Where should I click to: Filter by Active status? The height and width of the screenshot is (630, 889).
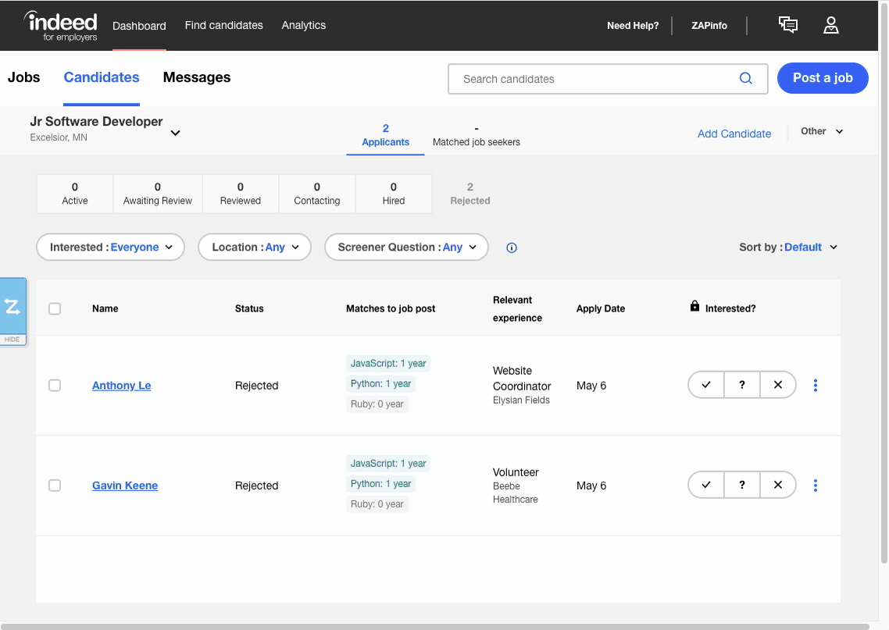75,194
